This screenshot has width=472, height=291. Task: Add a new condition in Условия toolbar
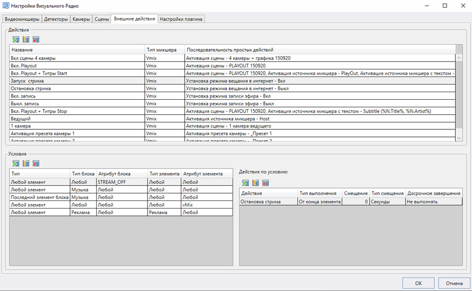(16, 163)
